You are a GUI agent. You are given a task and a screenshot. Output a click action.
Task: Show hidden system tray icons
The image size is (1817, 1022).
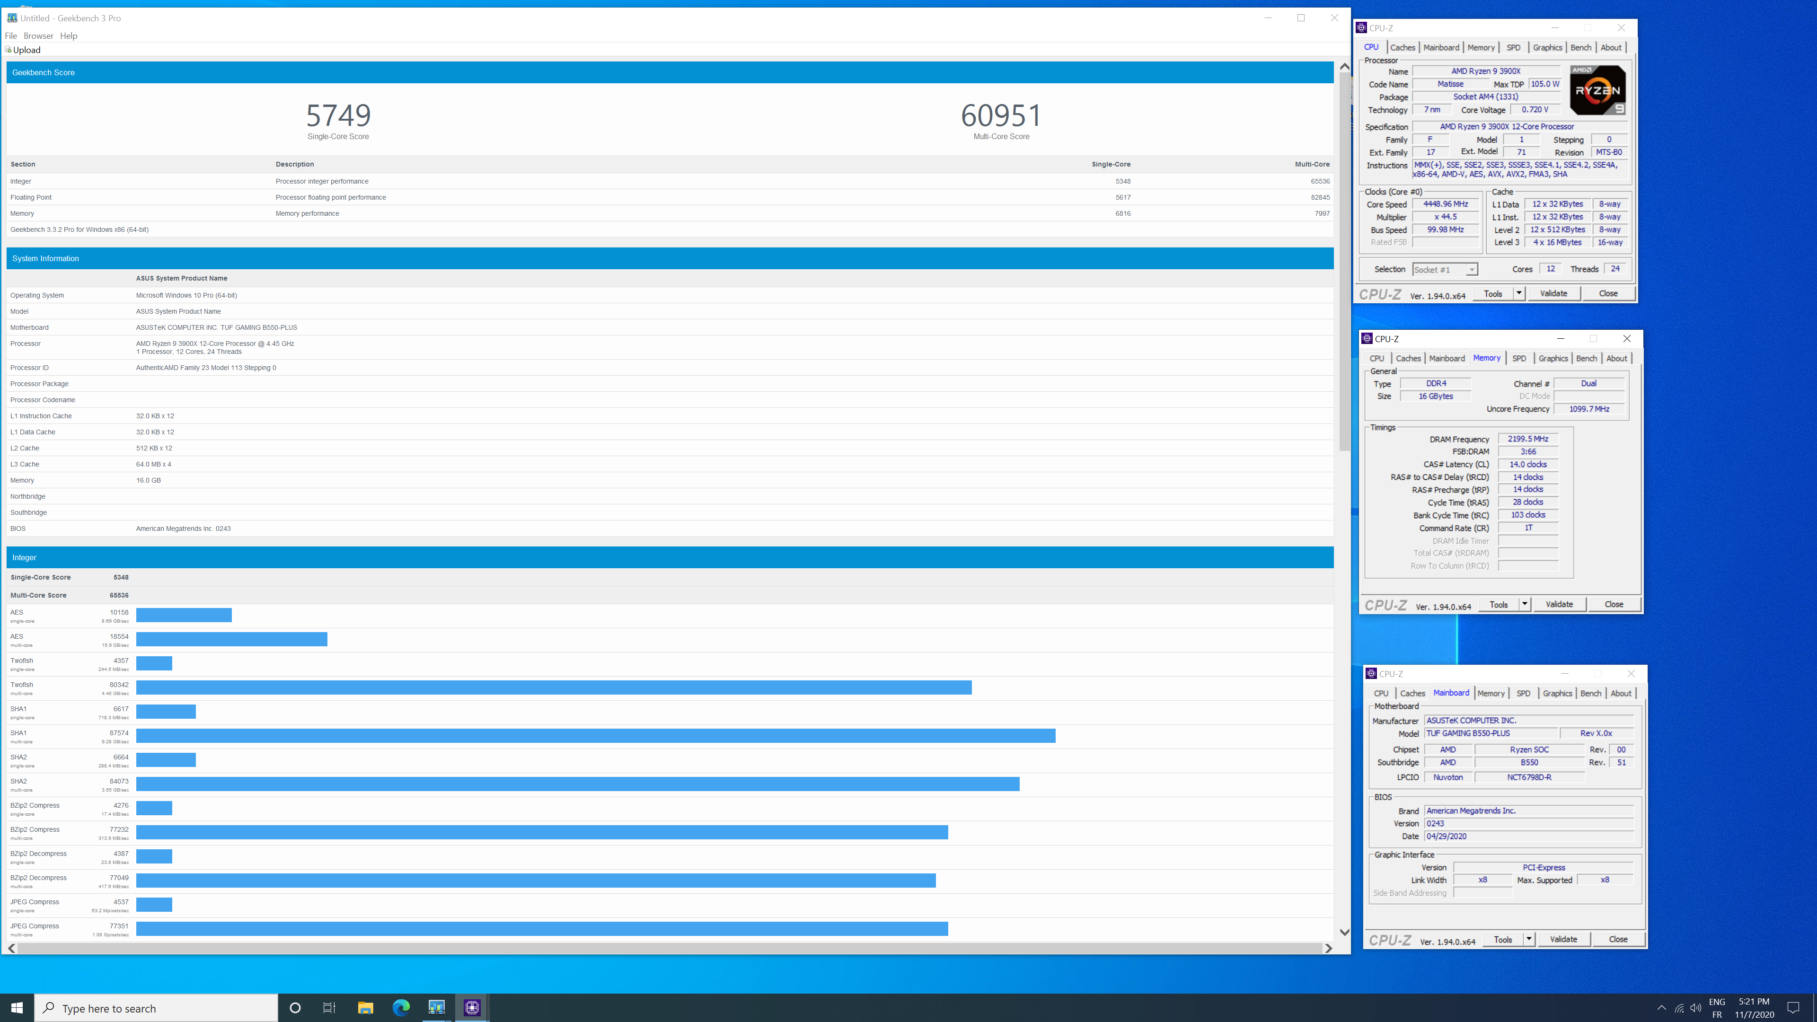tap(1661, 1008)
